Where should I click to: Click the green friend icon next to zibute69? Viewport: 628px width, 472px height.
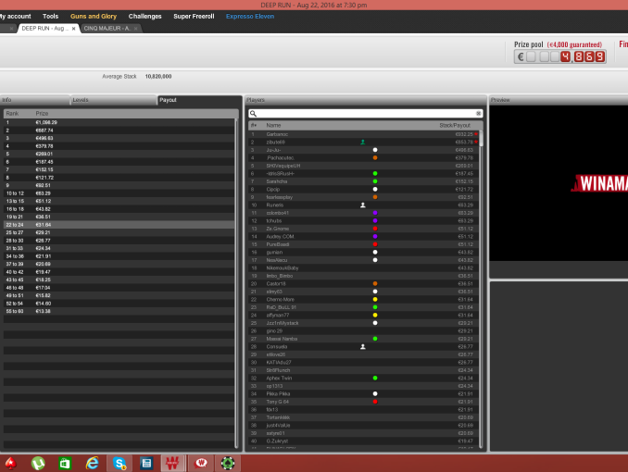(x=362, y=142)
